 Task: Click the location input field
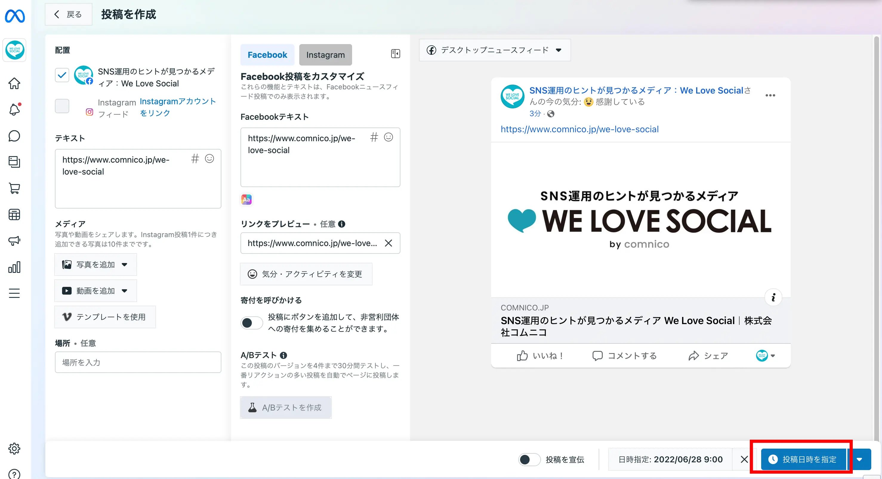point(138,362)
